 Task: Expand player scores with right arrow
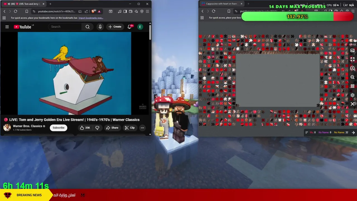point(353,133)
